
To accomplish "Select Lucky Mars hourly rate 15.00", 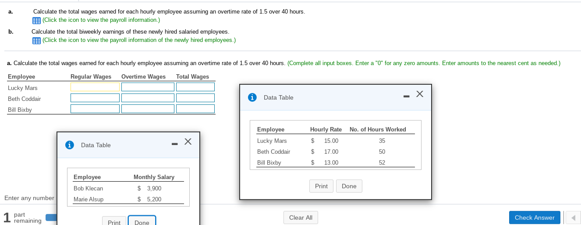I will (331, 141).
